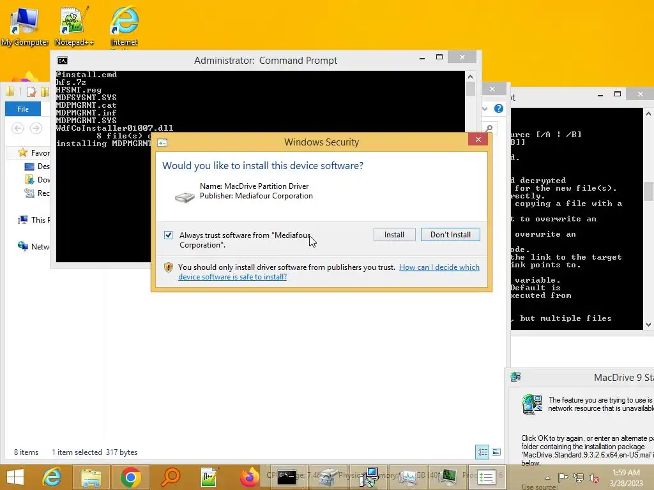654x490 pixels.
Task: Click the Explorer search magnifier icon
Action: pos(489,128)
